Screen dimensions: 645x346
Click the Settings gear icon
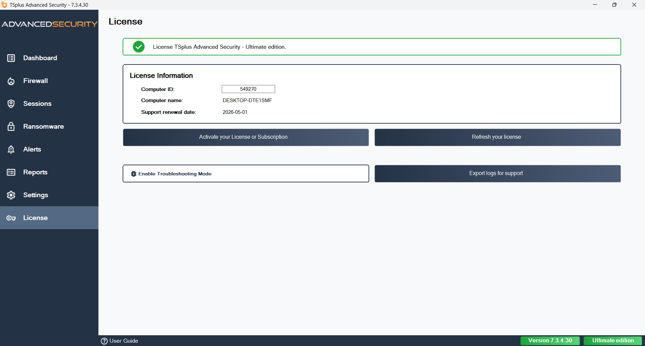(11, 195)
